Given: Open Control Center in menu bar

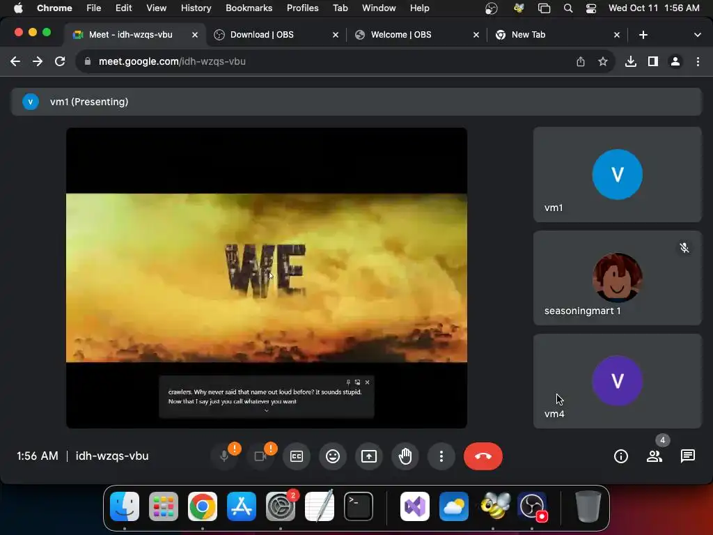Looking at the screenshot, I should point(590,8).
